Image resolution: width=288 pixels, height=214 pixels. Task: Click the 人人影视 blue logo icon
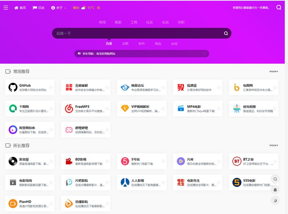coord(125,182)
